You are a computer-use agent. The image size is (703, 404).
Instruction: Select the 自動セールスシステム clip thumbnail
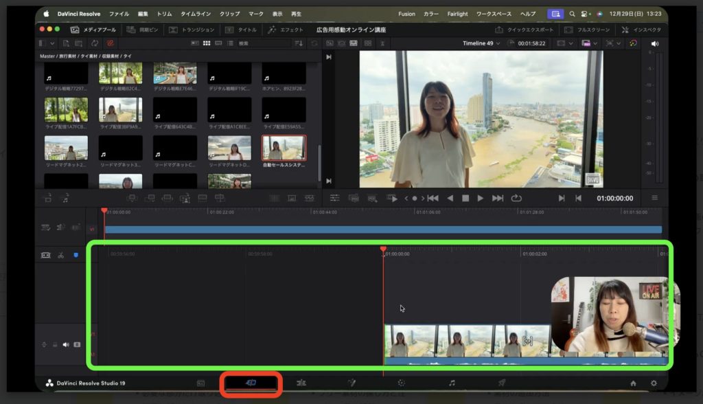(x=284, y=148)
